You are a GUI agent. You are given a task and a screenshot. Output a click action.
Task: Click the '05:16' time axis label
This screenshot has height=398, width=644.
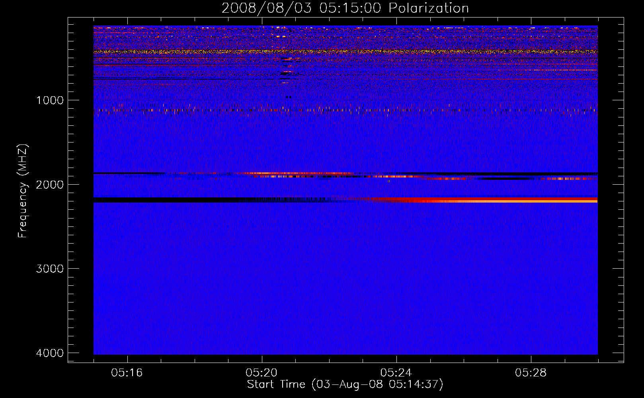coord(127,373)
